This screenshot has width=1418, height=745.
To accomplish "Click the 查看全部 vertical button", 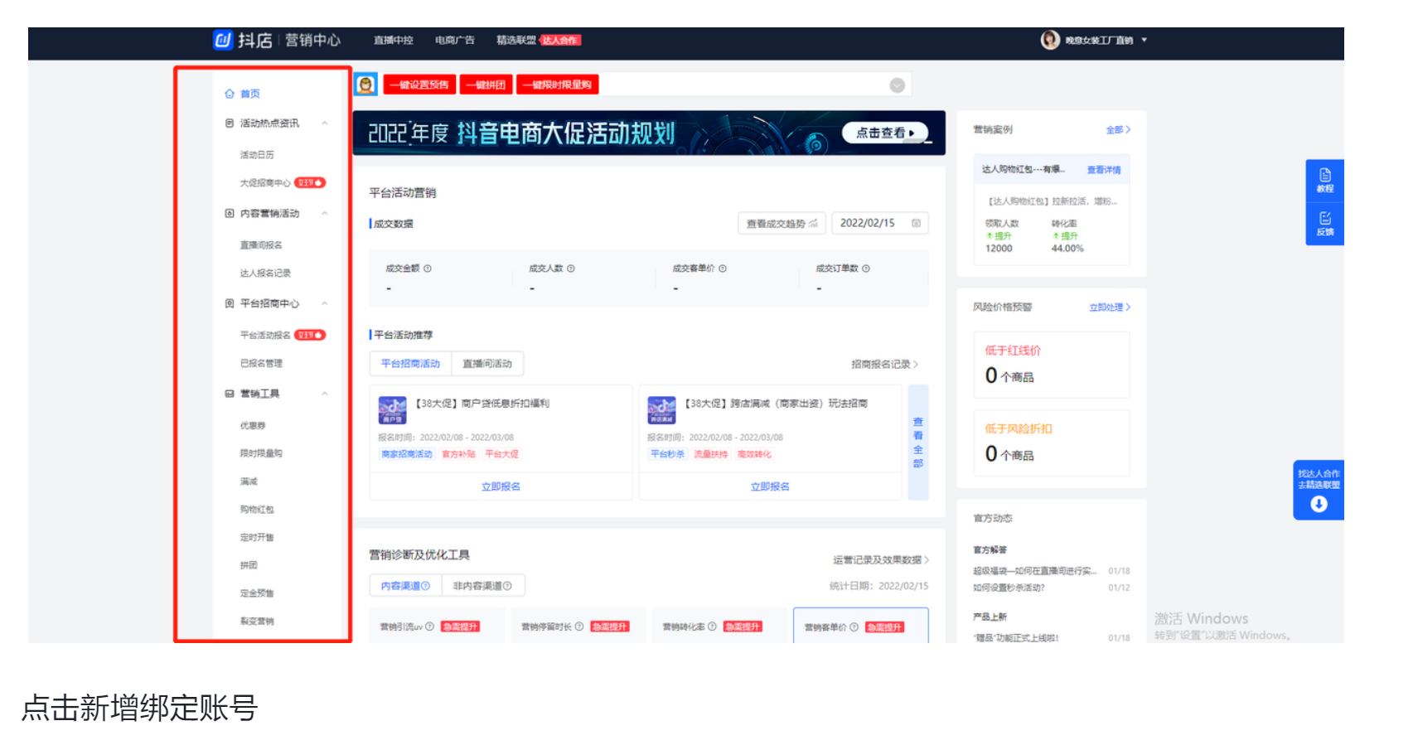I will point(918,443).
